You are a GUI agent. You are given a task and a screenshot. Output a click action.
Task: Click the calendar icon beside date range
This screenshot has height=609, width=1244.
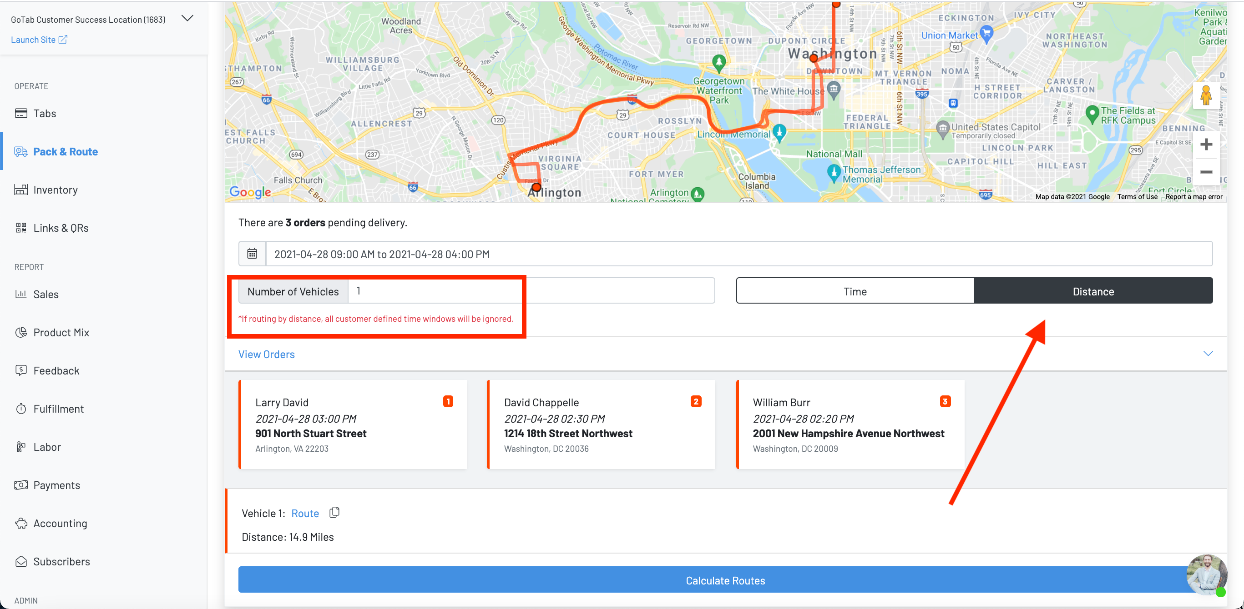click(252, 254)
